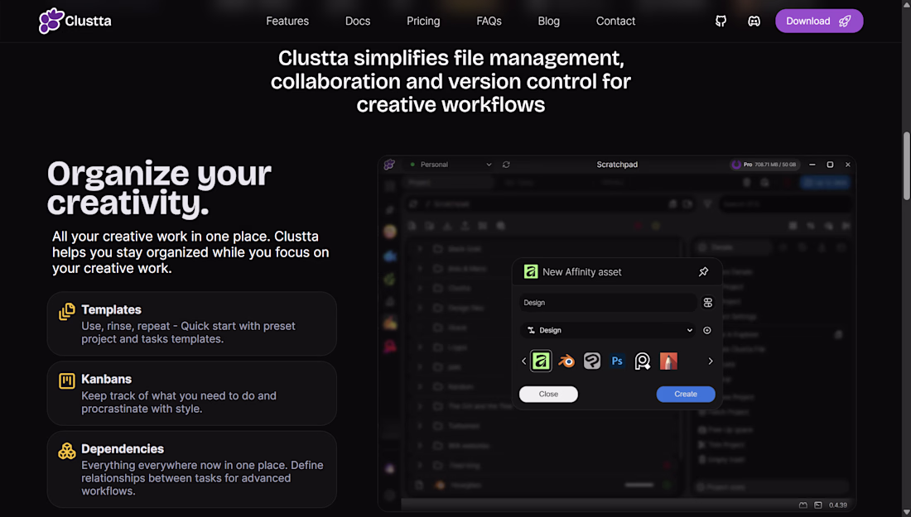Go to the Pricing page
911x517 pixels.
pyautogui.click(x=423, y=21)
